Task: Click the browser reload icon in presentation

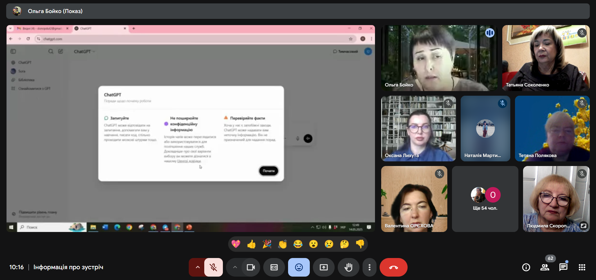Action: pyautogui.click(x=28, y=39)
